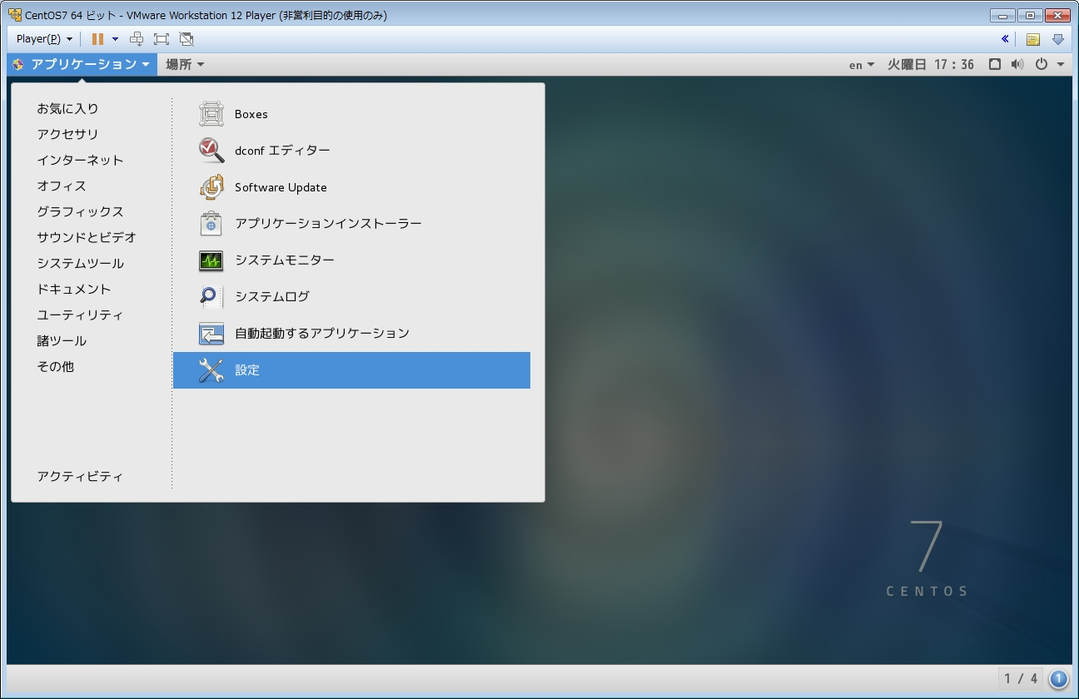Click the 火曜日 17:36 clock
1079x699 pixels.
point(930,64)
